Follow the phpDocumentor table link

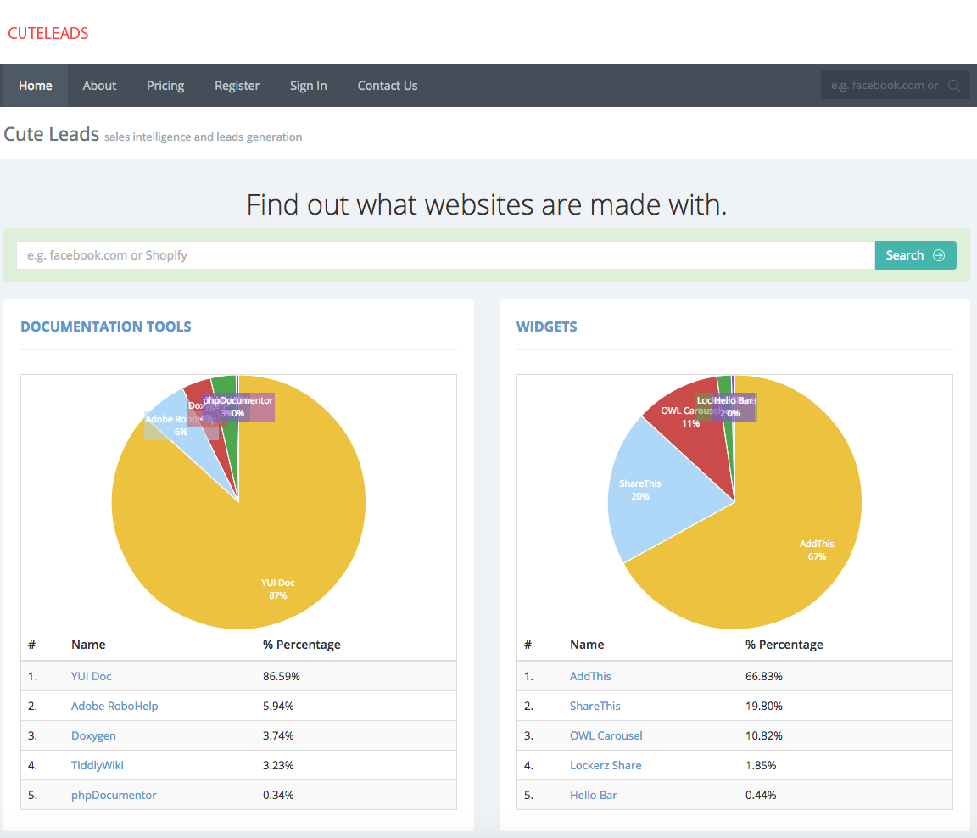pyautogui.click(x=114, y=795)
